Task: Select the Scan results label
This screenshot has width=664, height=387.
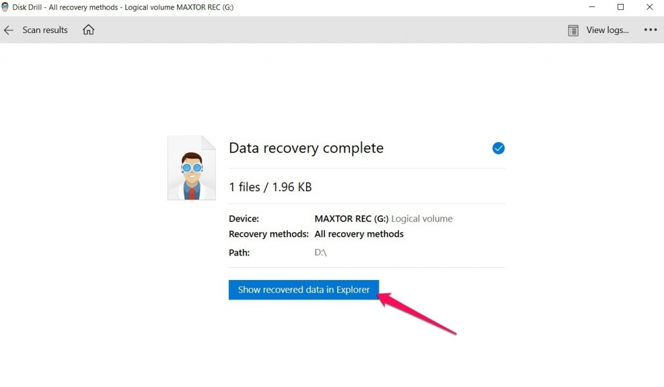Action: click(45, 30)
